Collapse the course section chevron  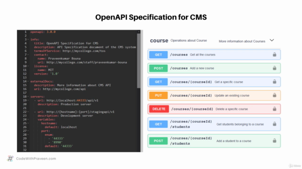coord(272,40)
